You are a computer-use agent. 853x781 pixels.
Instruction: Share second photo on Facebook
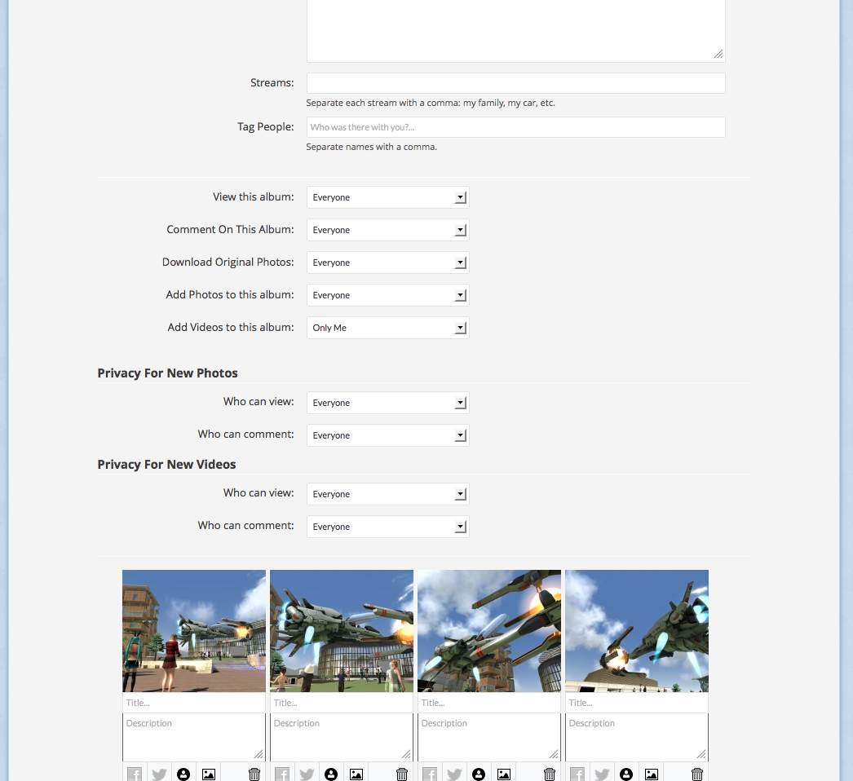tap(282, 774)
